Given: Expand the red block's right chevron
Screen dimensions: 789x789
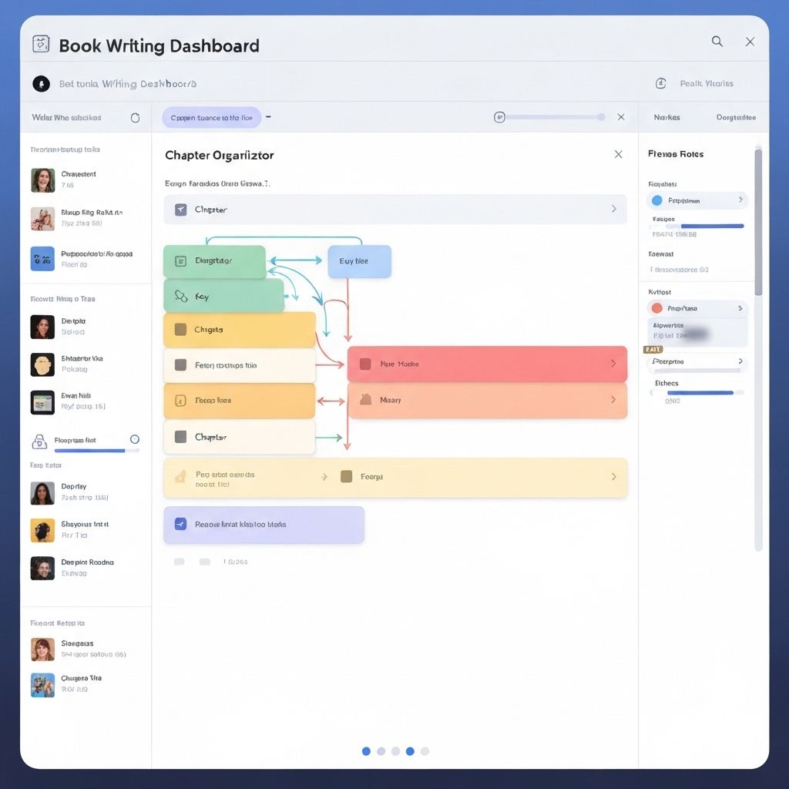Looking at the screenshot, I should point(613,364).
